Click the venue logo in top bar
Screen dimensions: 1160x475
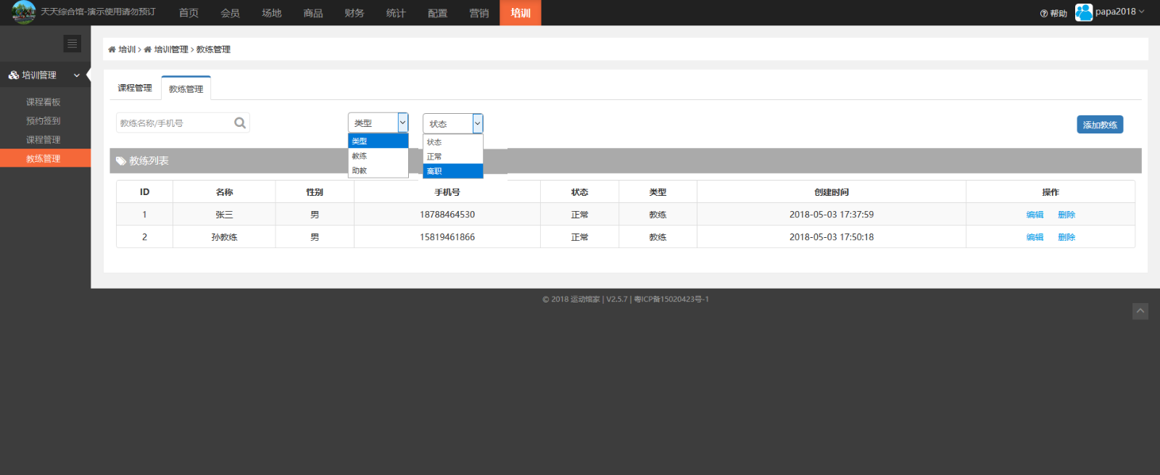[x=23, y=12]
